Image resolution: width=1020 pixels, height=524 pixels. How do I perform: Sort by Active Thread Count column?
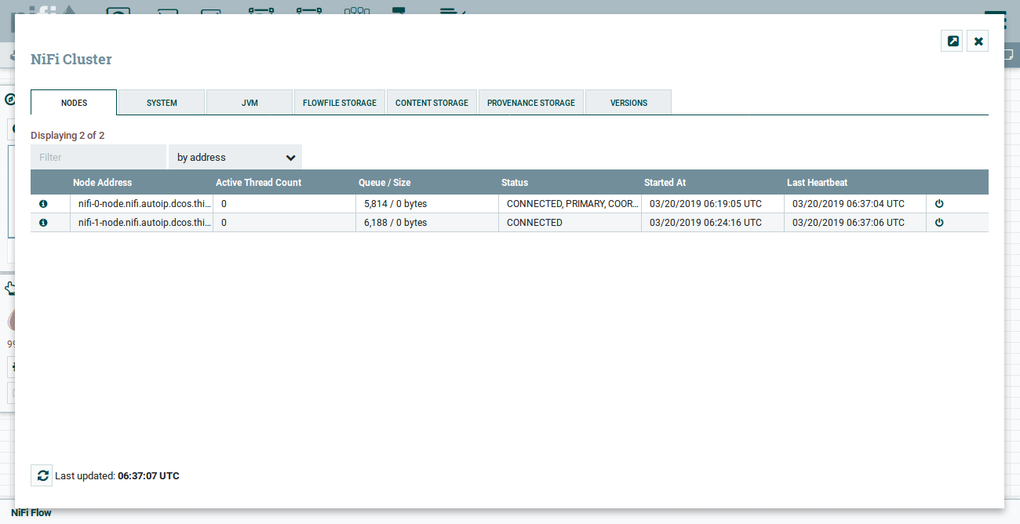pos(284,182)
